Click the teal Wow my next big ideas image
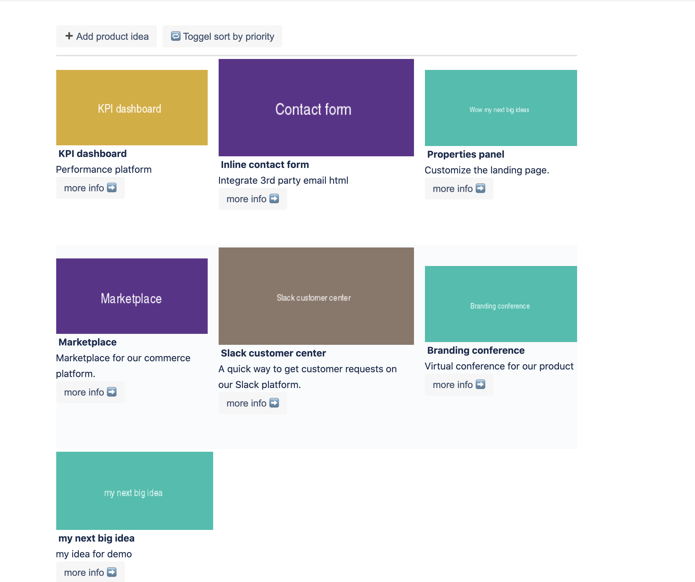This screenshot has width=695, height=582. (x=501, y=108)
